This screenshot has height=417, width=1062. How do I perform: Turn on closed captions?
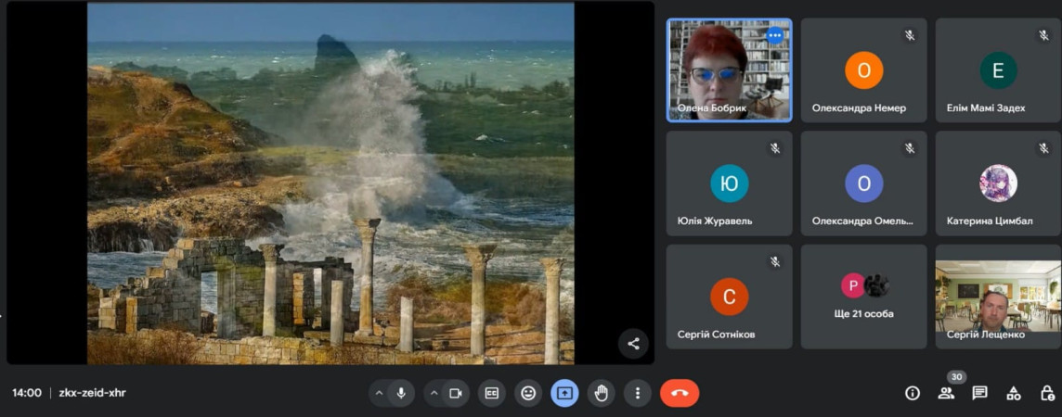pyautogui.click(x=492, y=393)
